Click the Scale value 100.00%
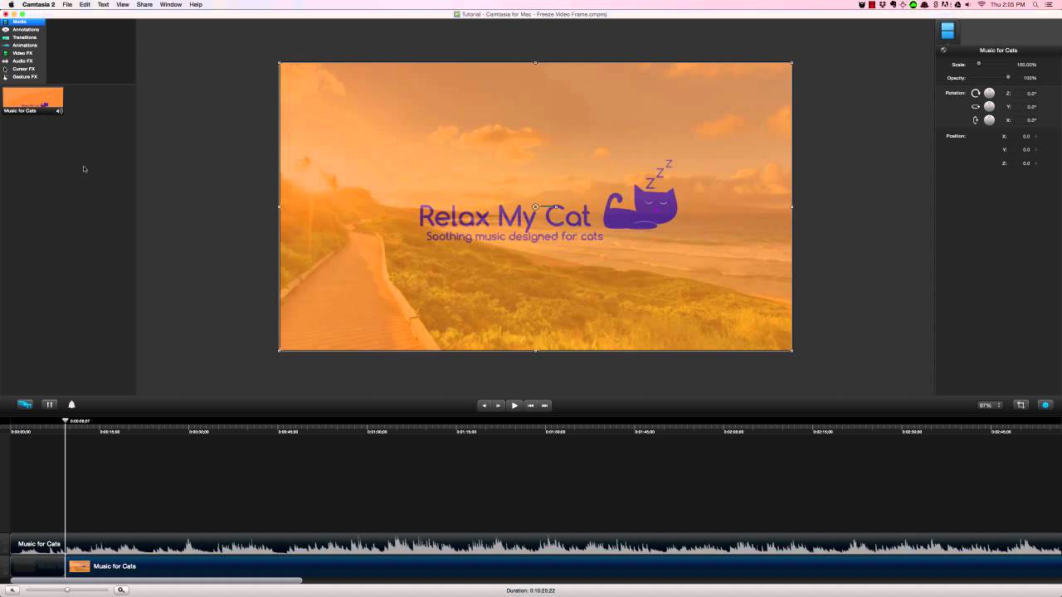The image size is (1062, 597). [1026, 65]
